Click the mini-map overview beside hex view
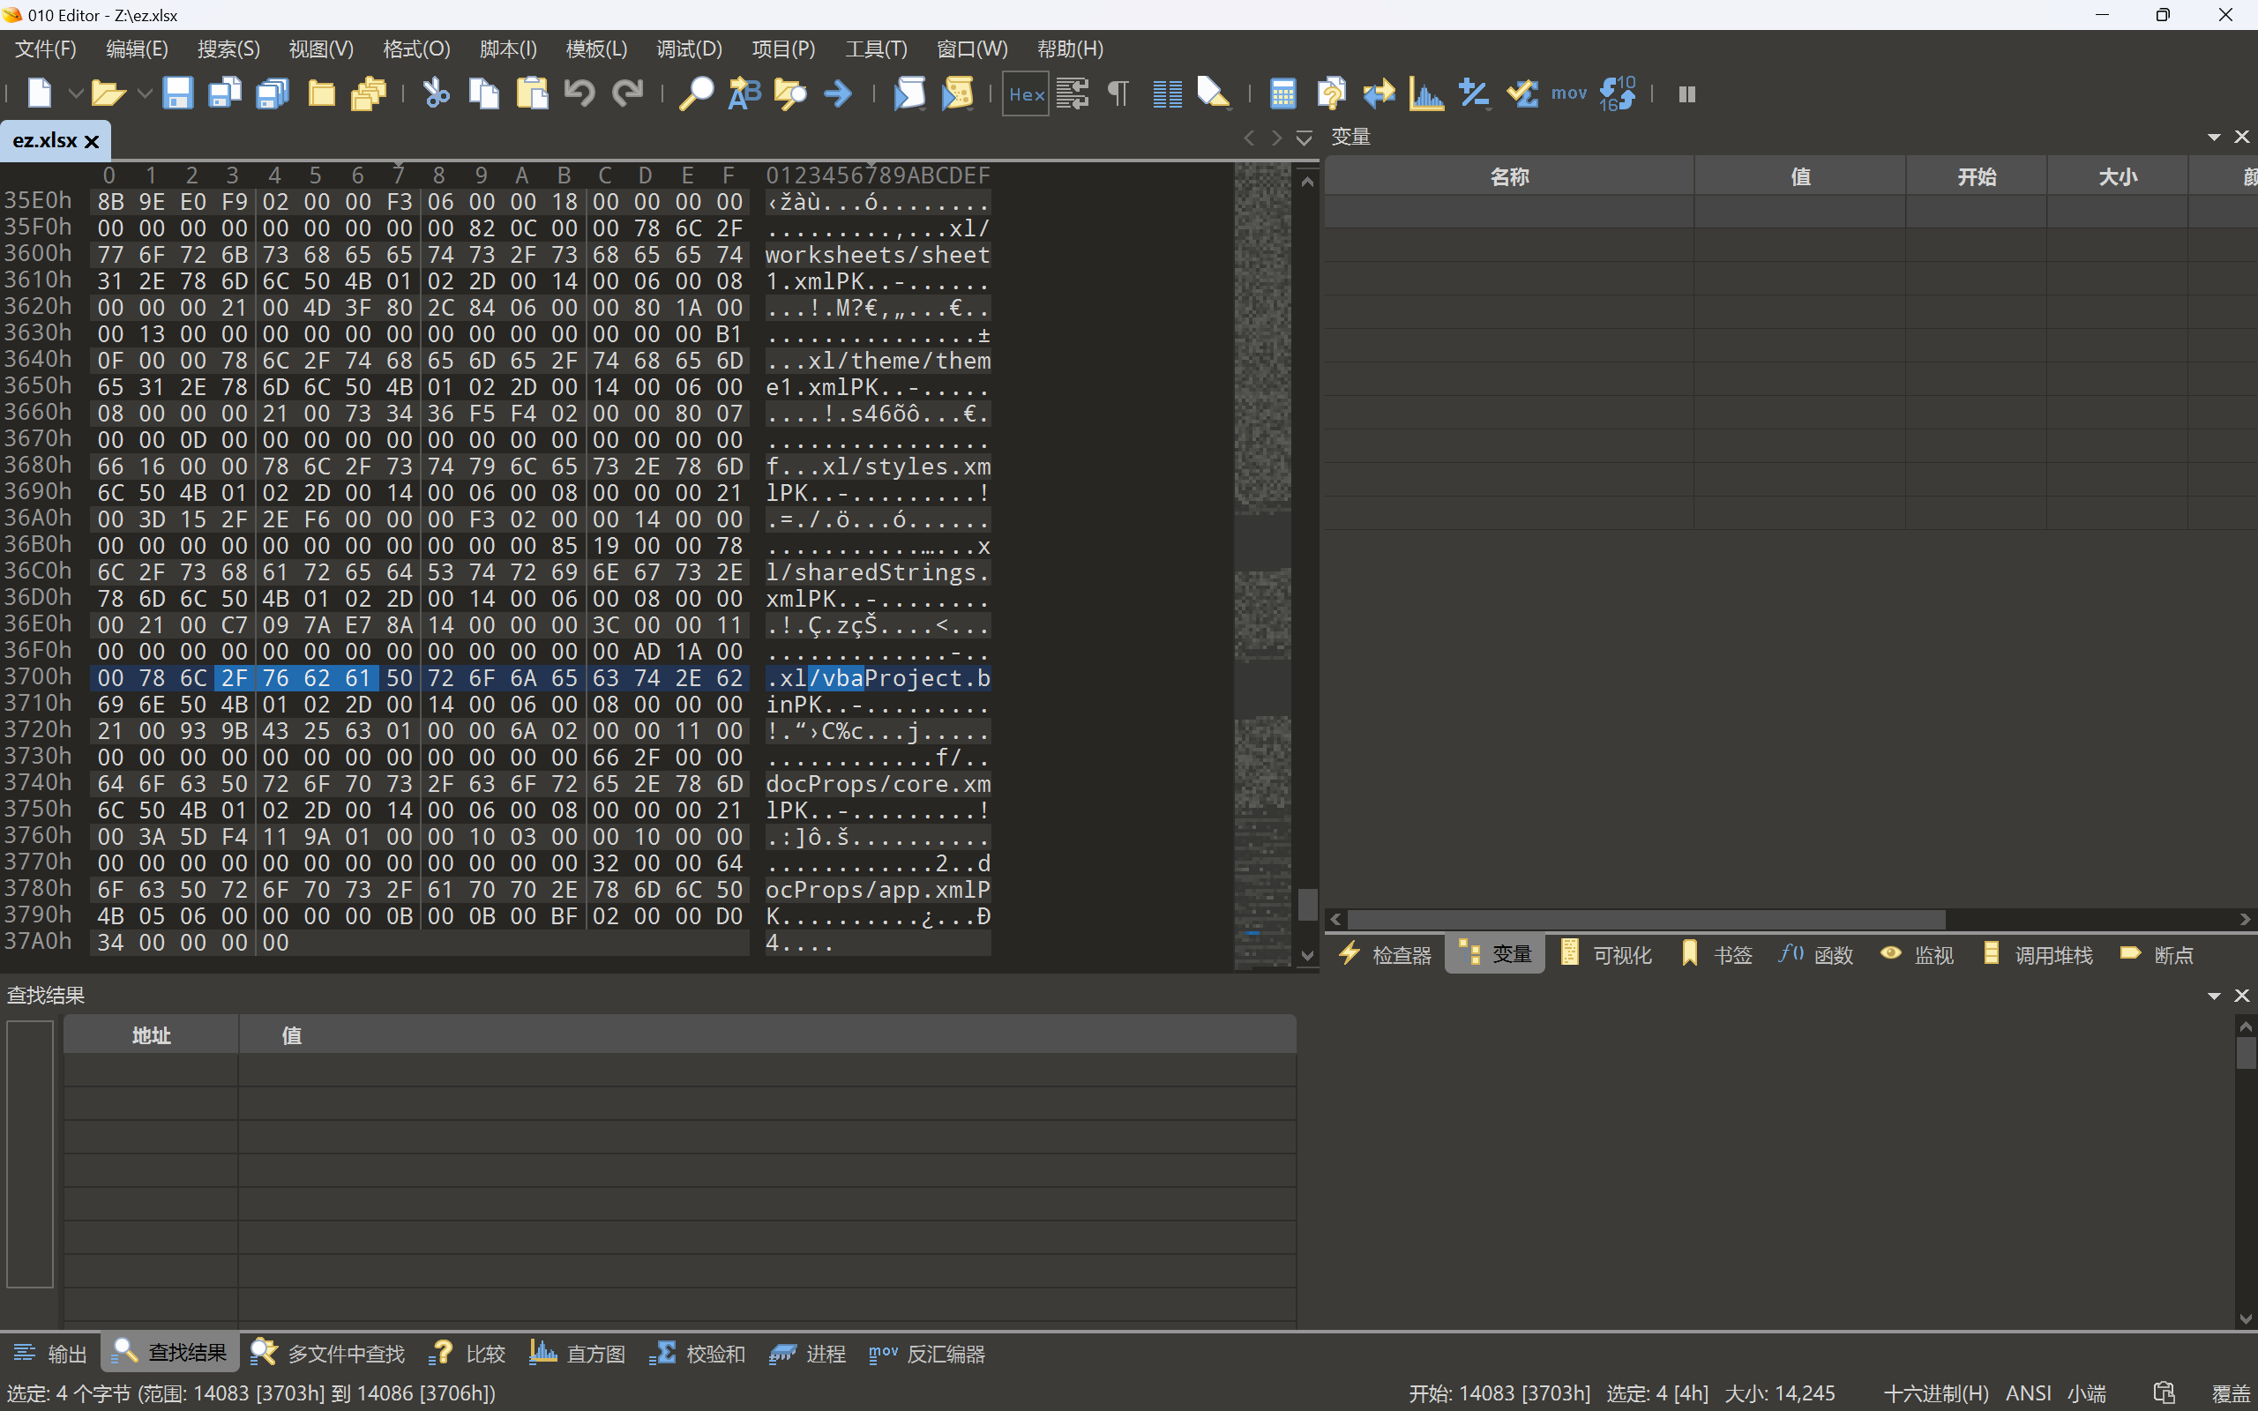Viewport: 2258px width, 1411px height. point(1262,564)
